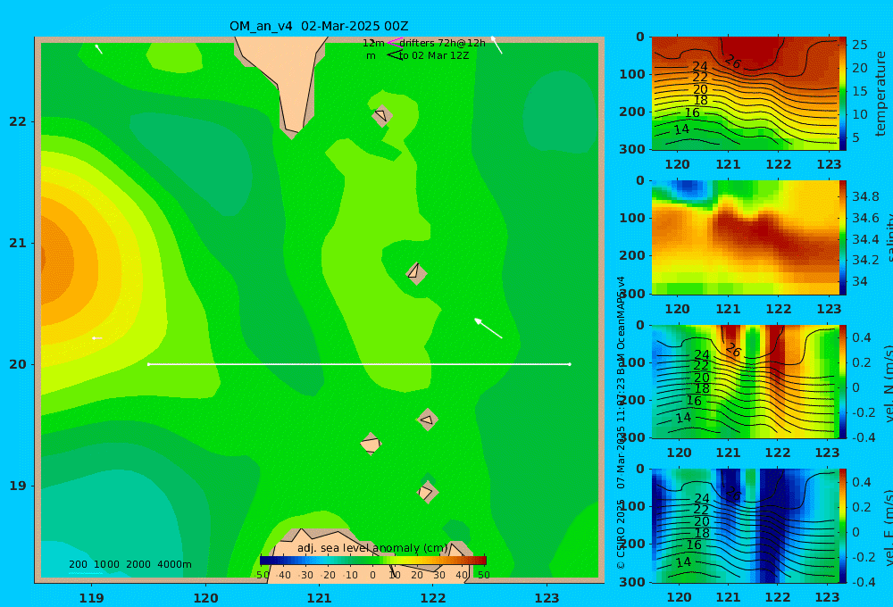Click the salinity panel colorbar
Viewport: 893px width, 607px height.
(843, 237)
